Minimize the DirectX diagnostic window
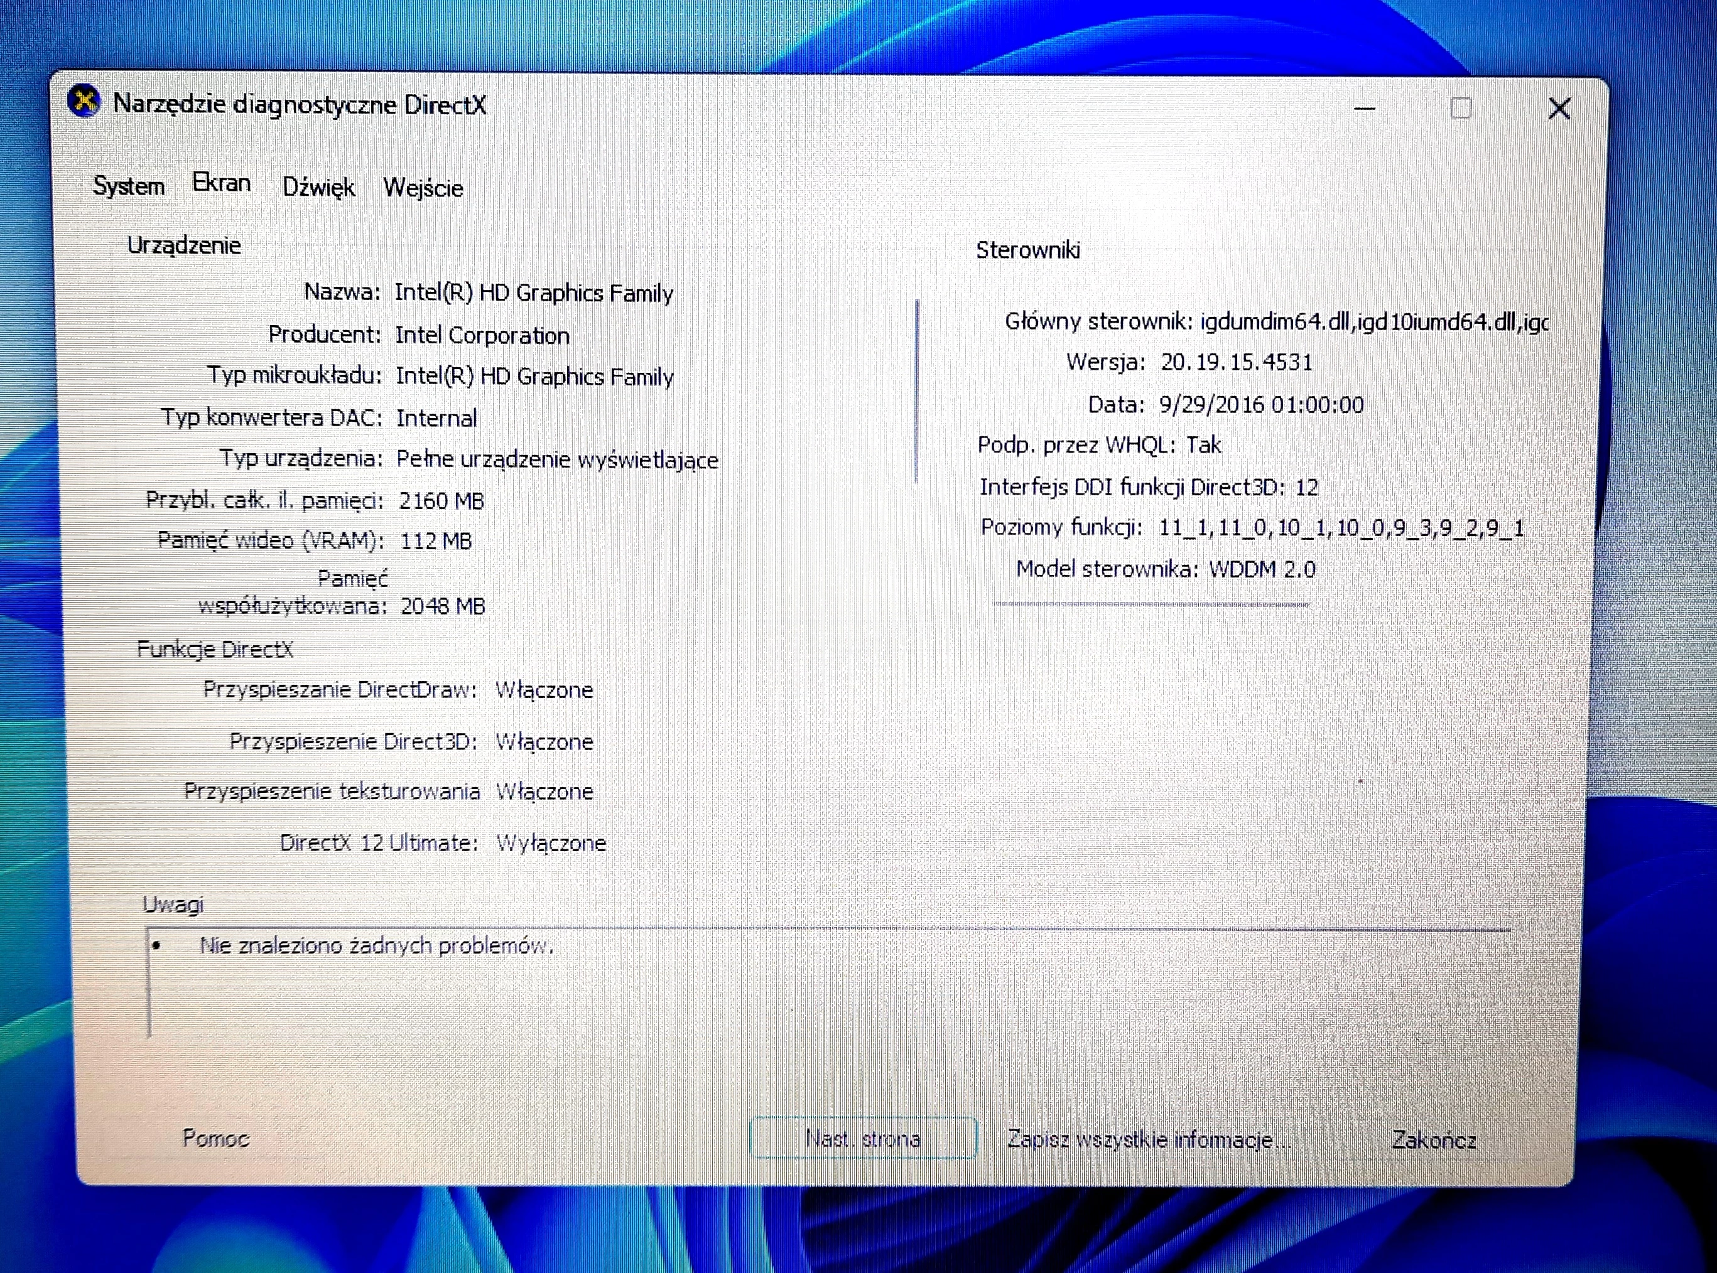 pyautogui.click(x=1365, y=109)
